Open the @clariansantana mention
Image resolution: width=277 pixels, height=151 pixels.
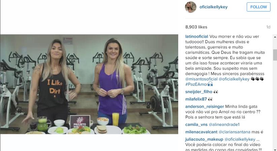pyautogui.click(x=235, y=132)
